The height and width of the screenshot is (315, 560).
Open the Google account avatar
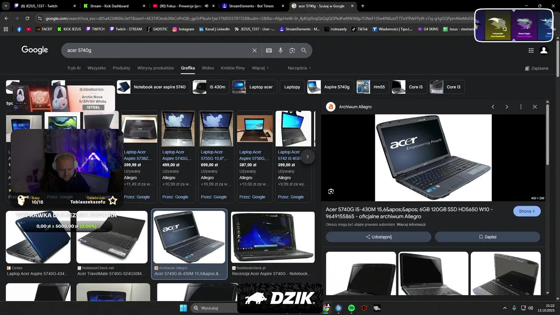pyautogui.click(x=544, y=50)
